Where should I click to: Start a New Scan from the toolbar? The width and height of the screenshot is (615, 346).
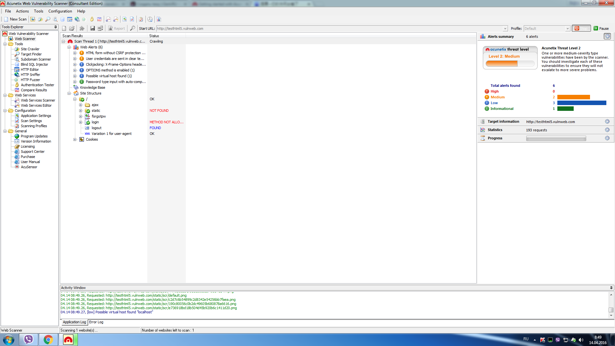pos(15,19)
